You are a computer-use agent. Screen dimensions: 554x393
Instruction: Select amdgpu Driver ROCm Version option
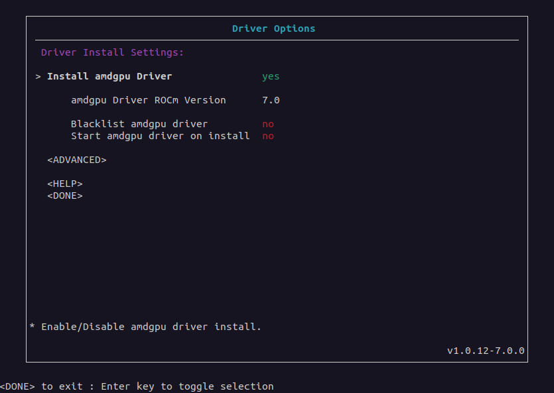pos(149,100)
